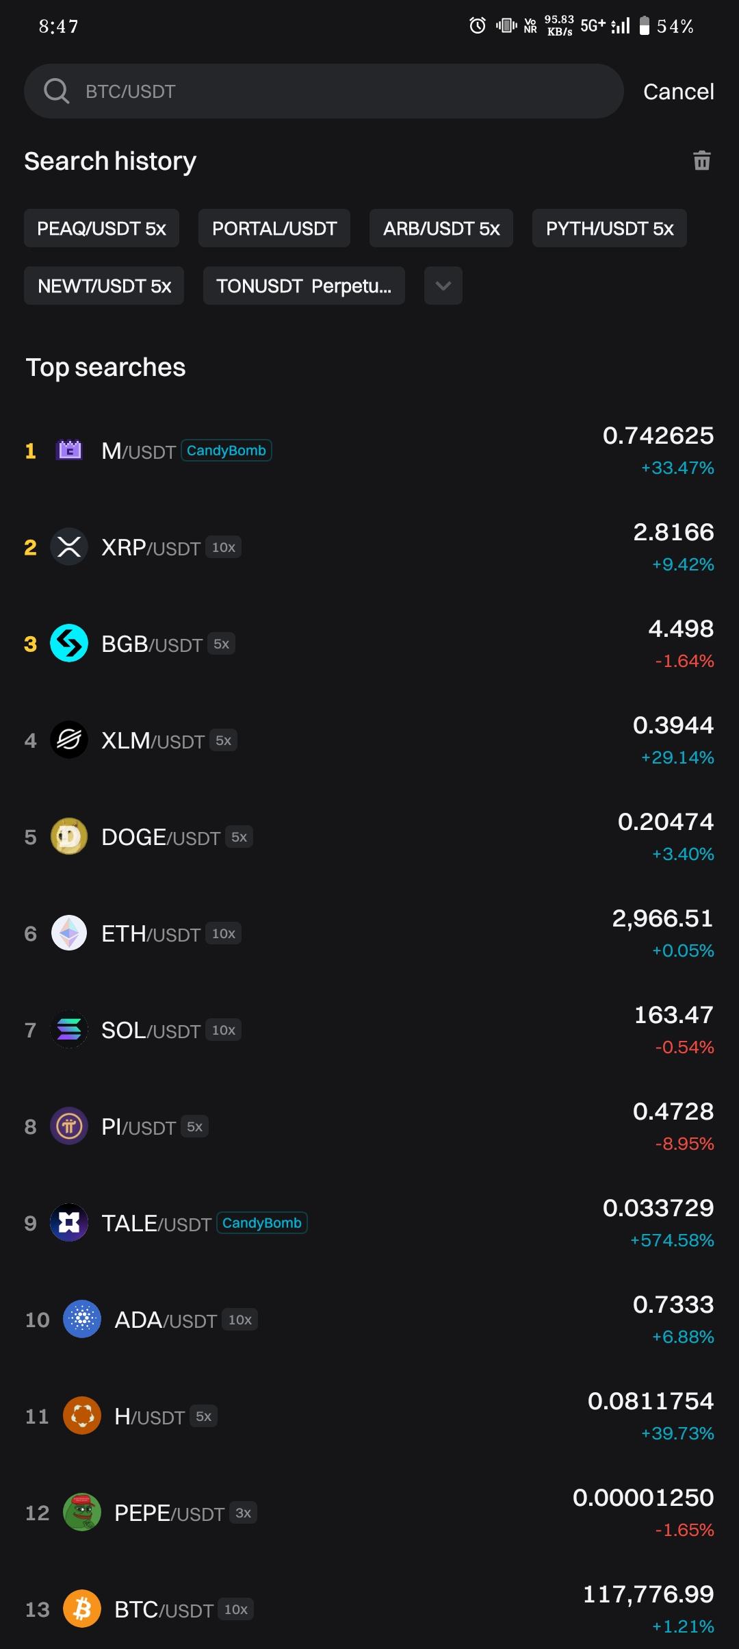Select PEAQ/USDT 5x history chip

[x=101, y=228]
